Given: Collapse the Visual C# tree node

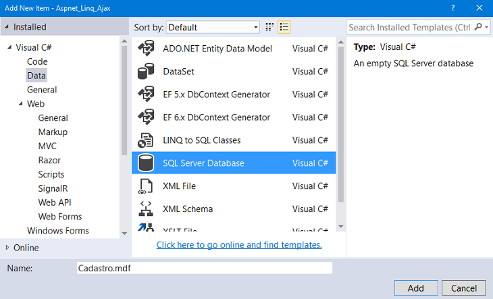Looking at the screenshot, I should pyautogui.click(x=9, y=47).
